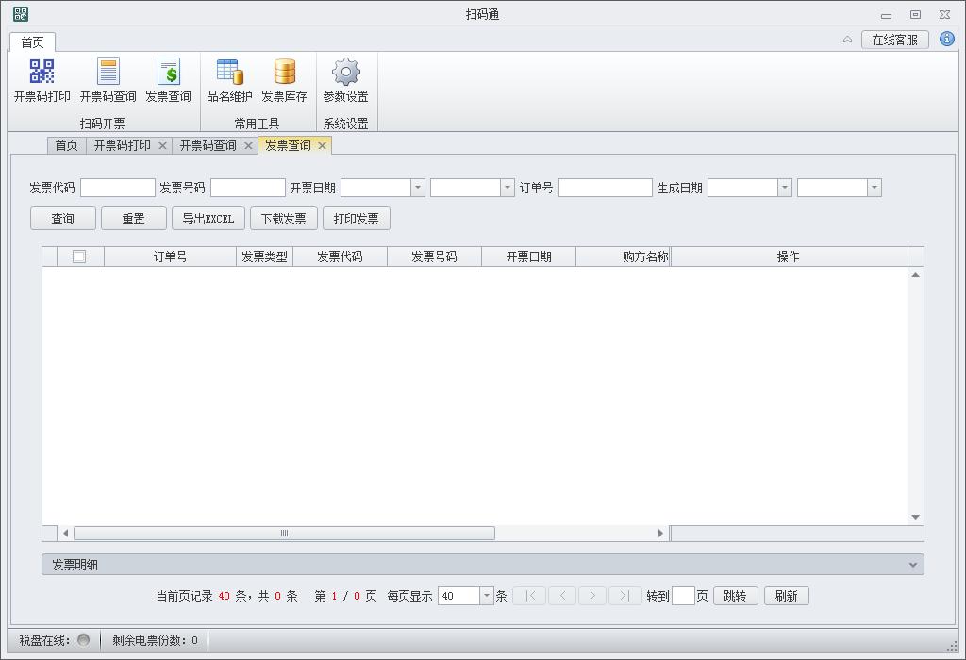Switch to the 首页 document tab
966x660 pixels.
click(66, 145)
